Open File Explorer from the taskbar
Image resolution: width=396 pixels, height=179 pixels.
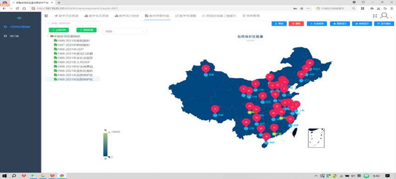(43, 176)
